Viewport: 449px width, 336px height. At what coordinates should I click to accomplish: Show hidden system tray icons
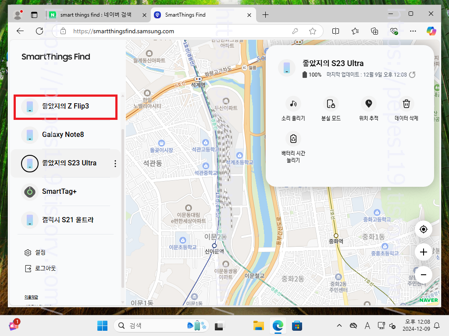(x=339, y=325)
